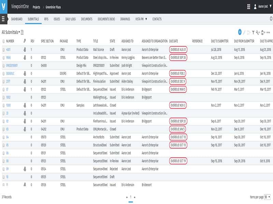The height and width of the screenshot is (204, 273).
Task: Switch to the RFIS tab
Action: click(46, 19)
